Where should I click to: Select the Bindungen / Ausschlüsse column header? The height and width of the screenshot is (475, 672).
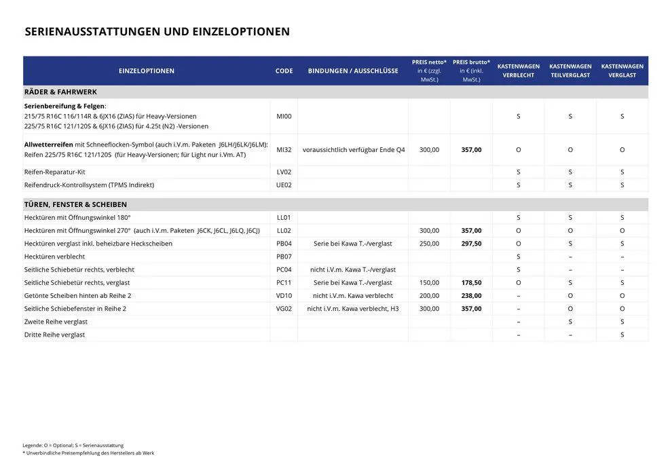(353, 71)
